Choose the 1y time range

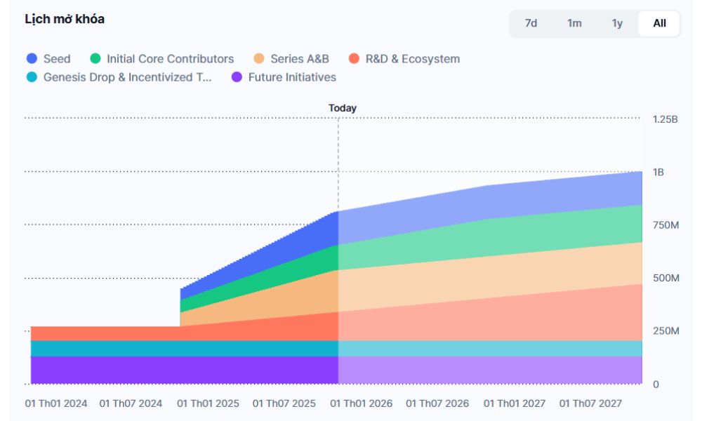tap(617, 23)
